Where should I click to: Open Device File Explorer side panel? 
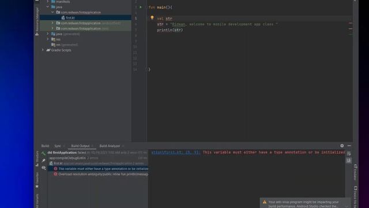pos(355,197)
